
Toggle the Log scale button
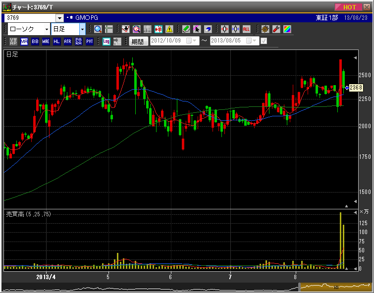(107, 42)
